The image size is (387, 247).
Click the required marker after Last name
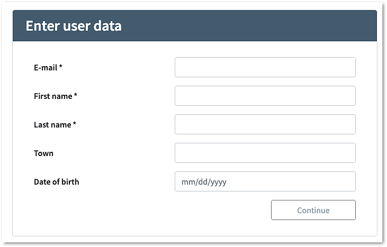[x=75, y=124]
